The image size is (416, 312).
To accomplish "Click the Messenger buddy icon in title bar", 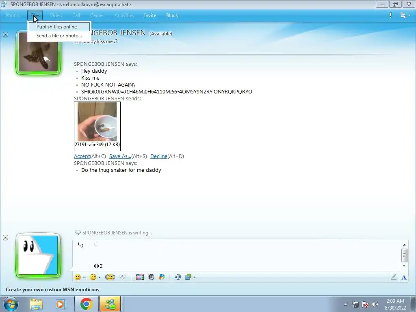I will 4,4.
